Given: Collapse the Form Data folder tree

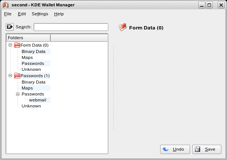Looking at the screenshot, I should [10, 45].
